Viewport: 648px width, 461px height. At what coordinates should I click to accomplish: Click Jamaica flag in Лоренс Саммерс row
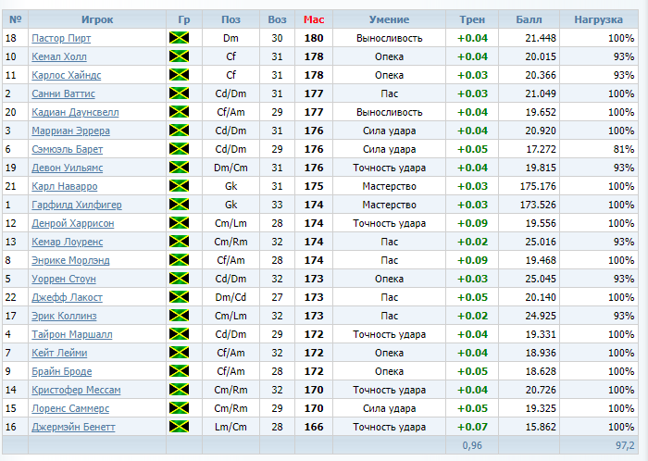(x=179, y=408)
